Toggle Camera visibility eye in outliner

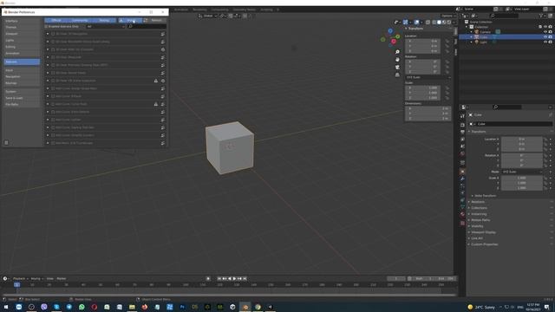(545, 32)
